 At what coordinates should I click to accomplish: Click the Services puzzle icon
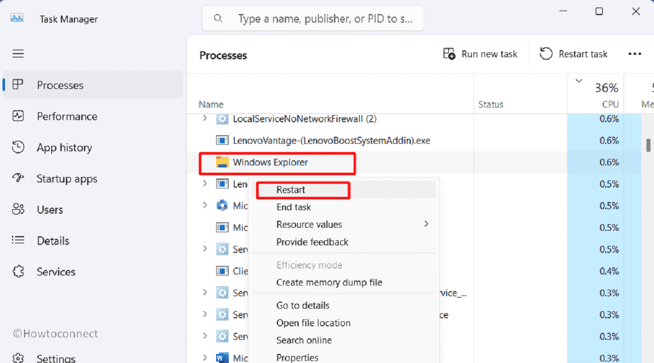[x=18, y=271]
